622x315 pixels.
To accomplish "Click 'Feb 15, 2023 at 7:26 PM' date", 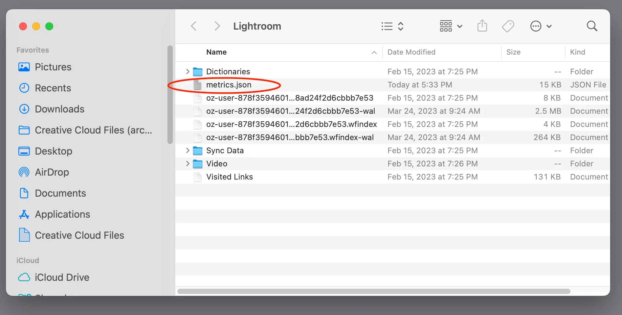I will tap(433, 164).
